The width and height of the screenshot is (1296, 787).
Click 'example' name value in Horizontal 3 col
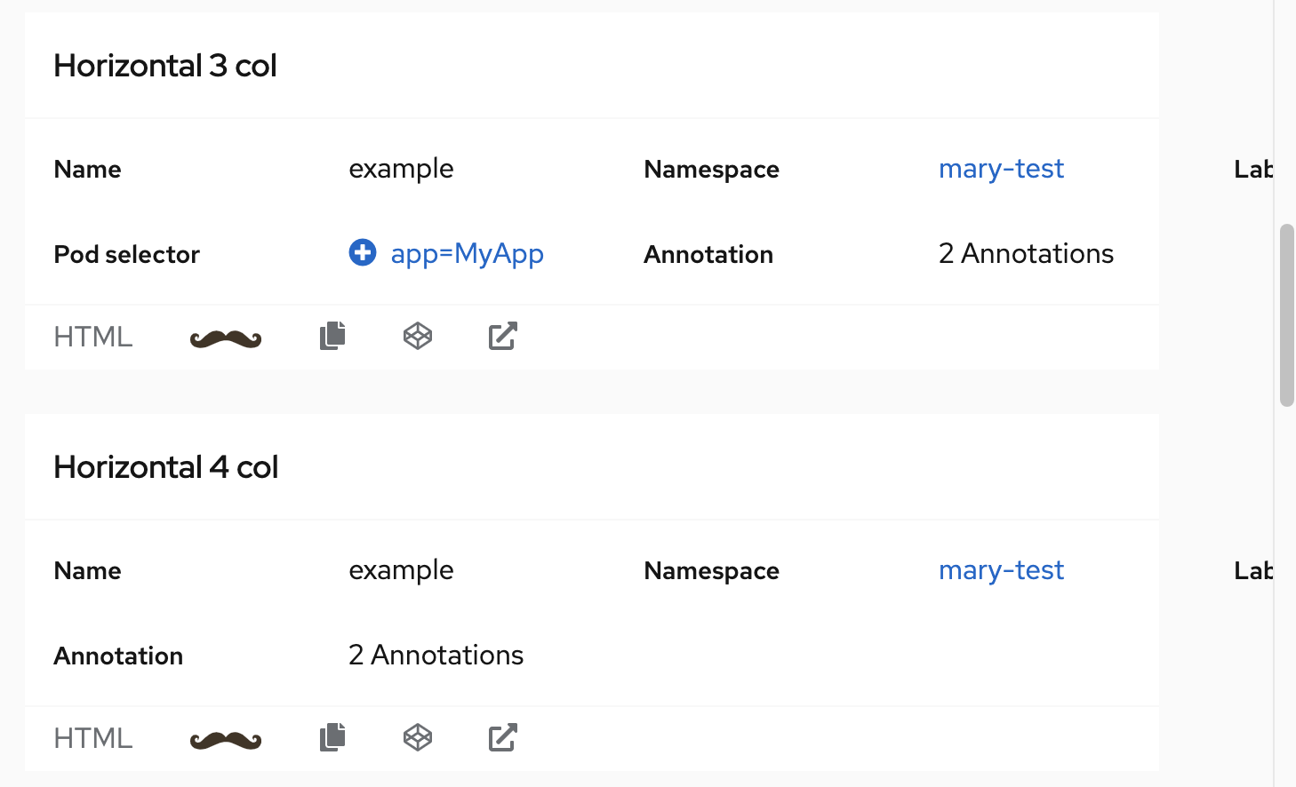[401, 169]
